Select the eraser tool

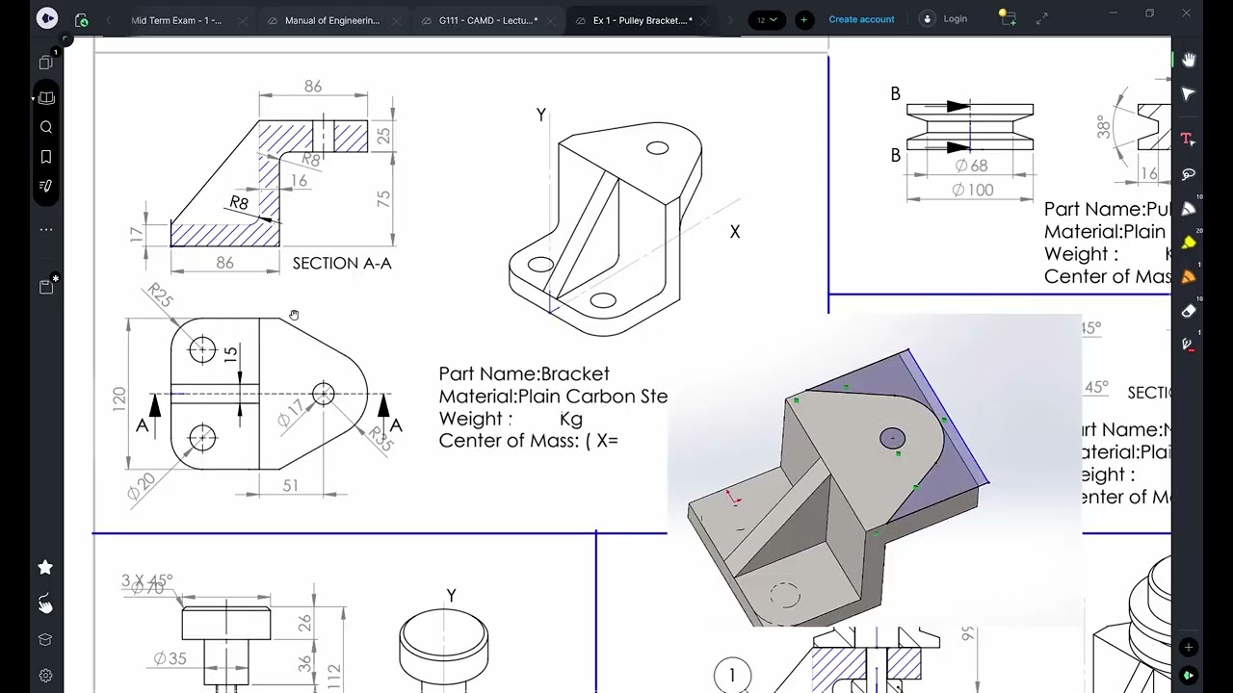[x=1189, y=311]
